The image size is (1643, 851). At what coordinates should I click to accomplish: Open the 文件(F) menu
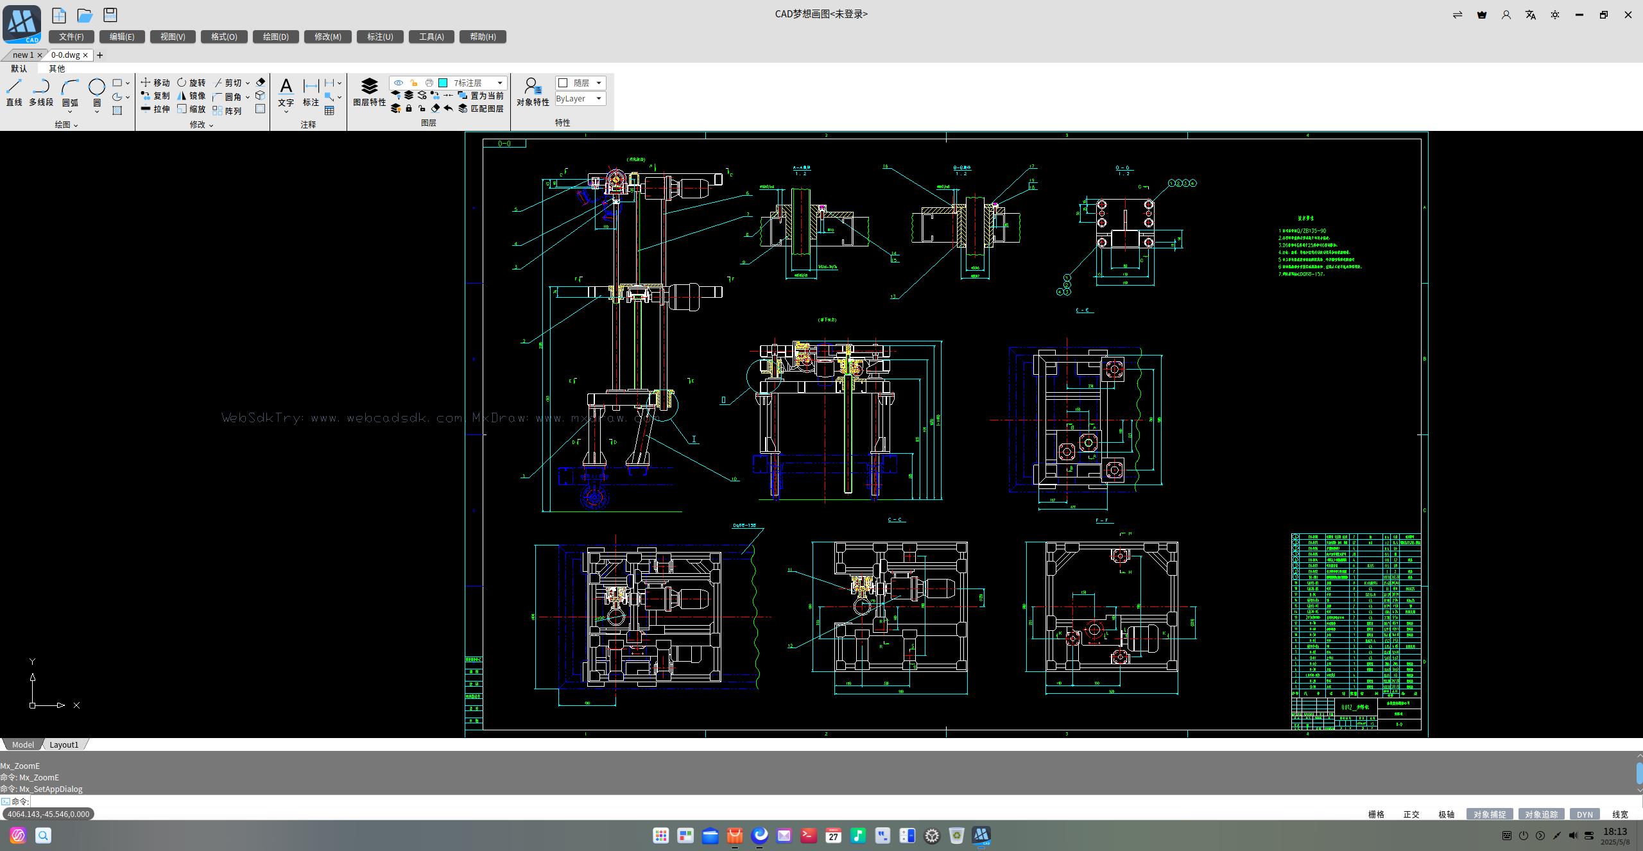(x=71, y=37)
